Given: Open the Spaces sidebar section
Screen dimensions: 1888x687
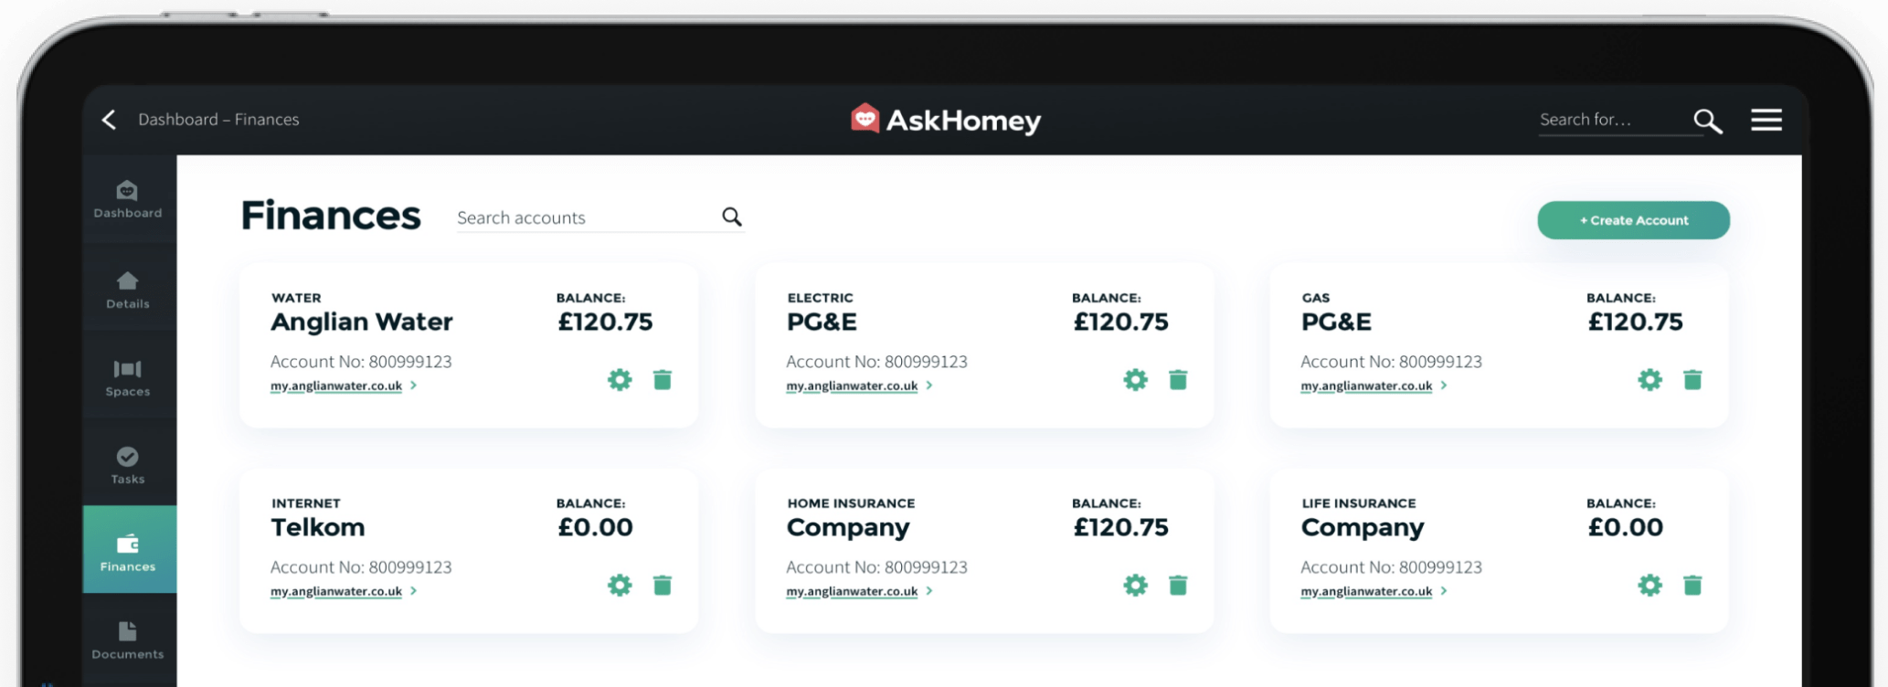Looking at the screenshot, I should tap(128, 377).
